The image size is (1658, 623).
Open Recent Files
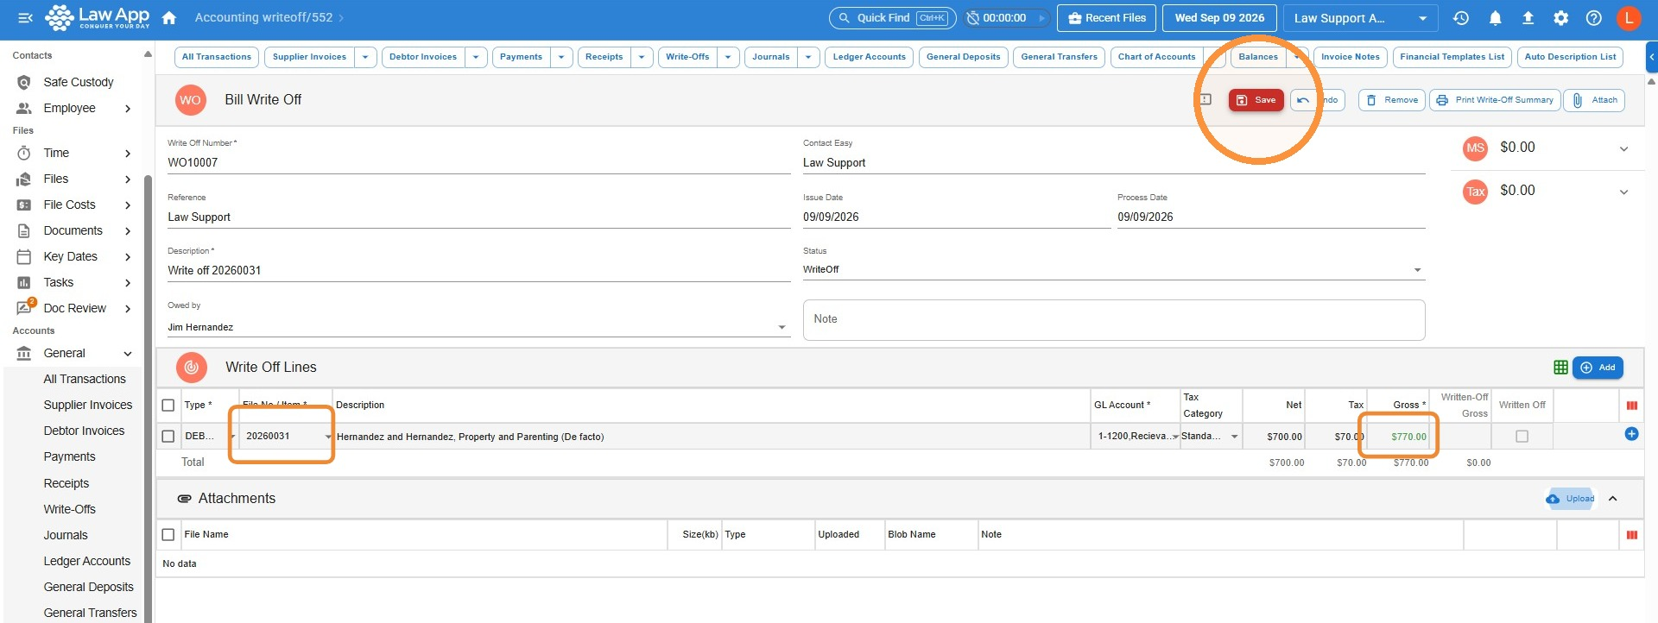coord(1107,18)
